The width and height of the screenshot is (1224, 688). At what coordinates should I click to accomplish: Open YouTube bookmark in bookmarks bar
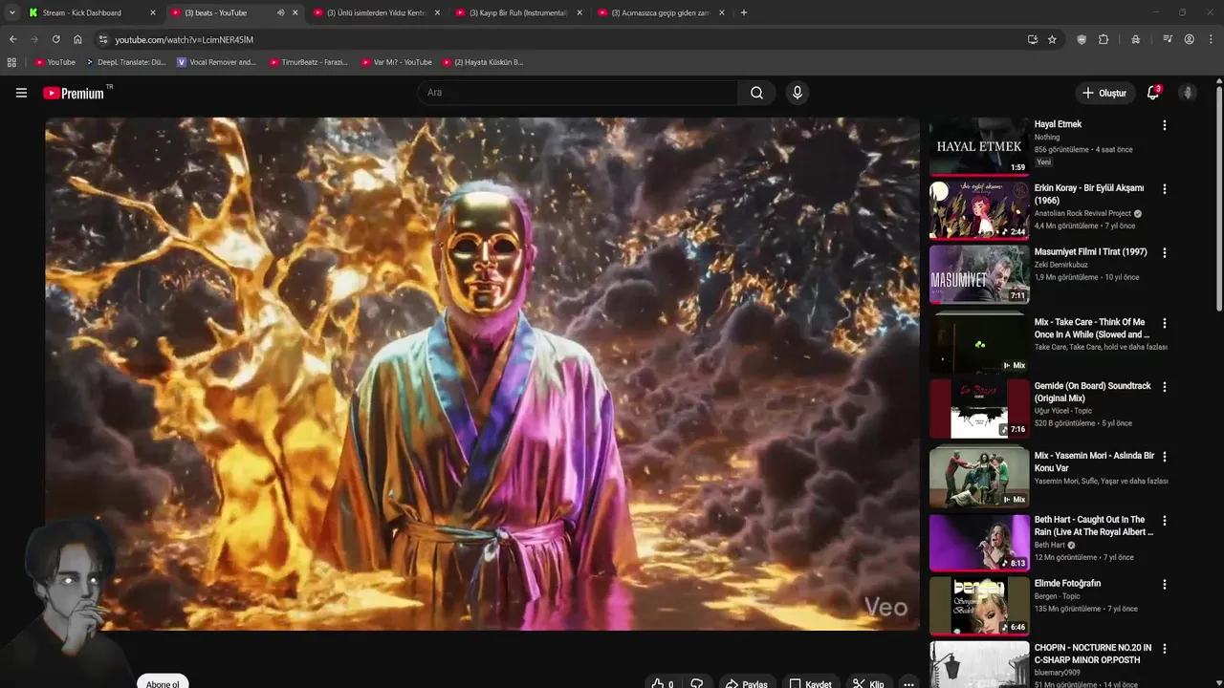tap(55, 62)
